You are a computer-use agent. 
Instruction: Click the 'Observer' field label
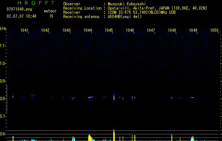72,4
